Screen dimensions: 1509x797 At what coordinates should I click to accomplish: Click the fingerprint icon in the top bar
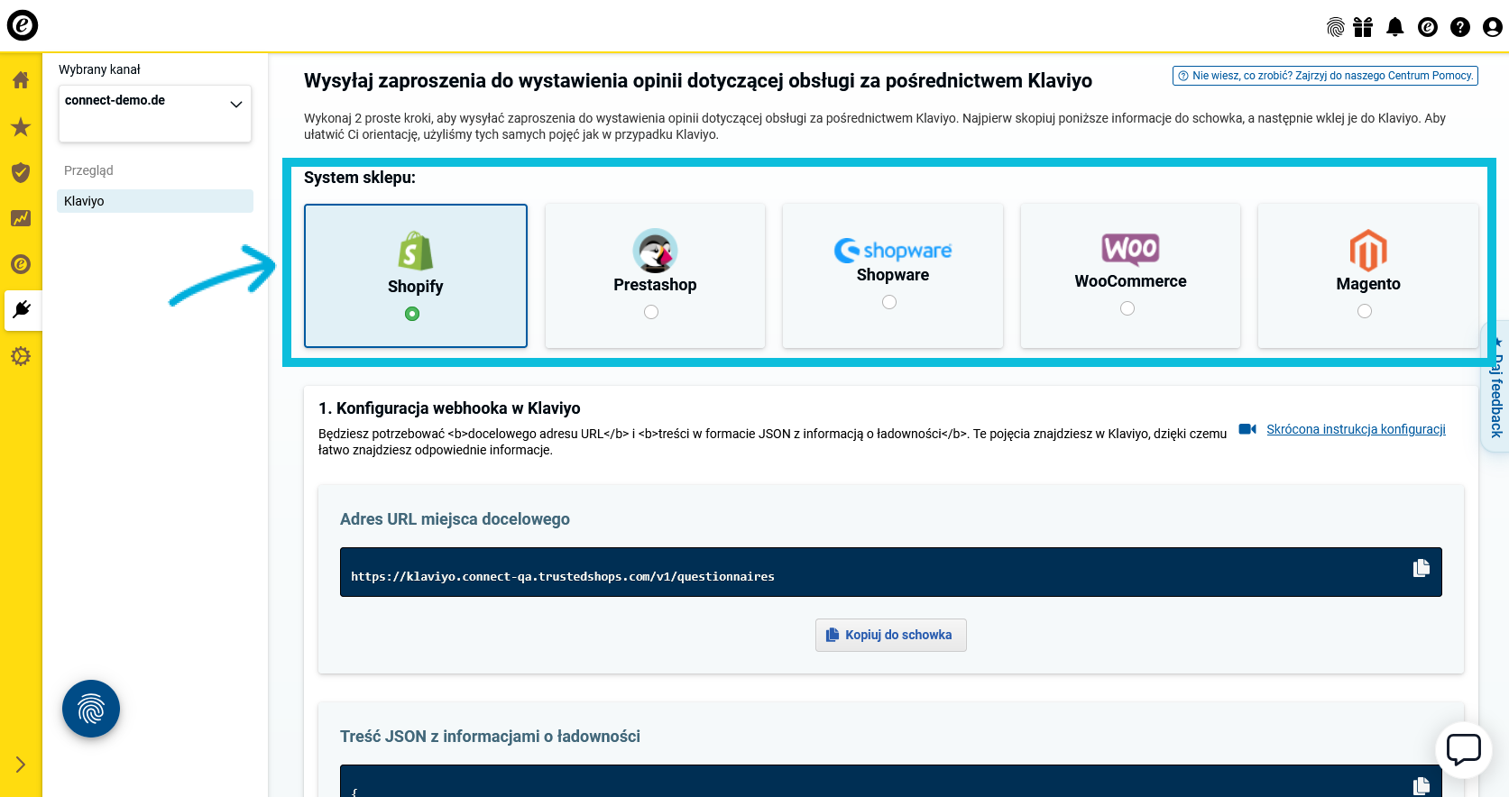(x=1336, y=27)
